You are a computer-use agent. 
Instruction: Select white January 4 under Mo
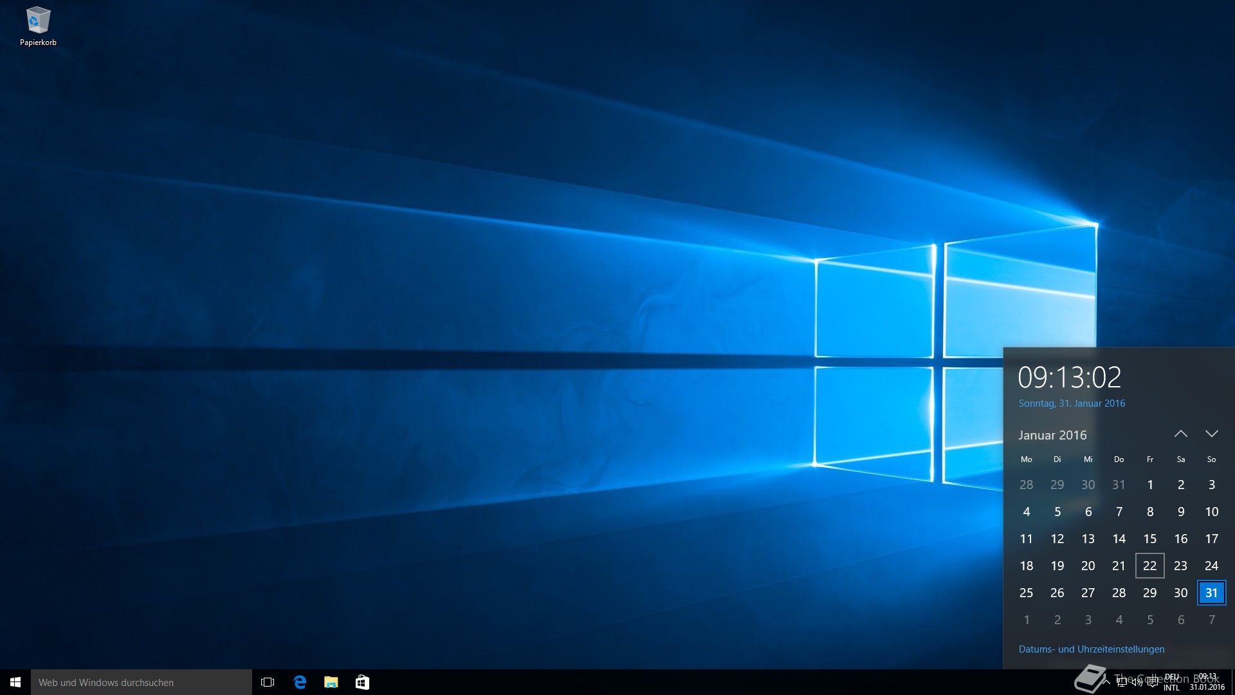point(1027,512)
